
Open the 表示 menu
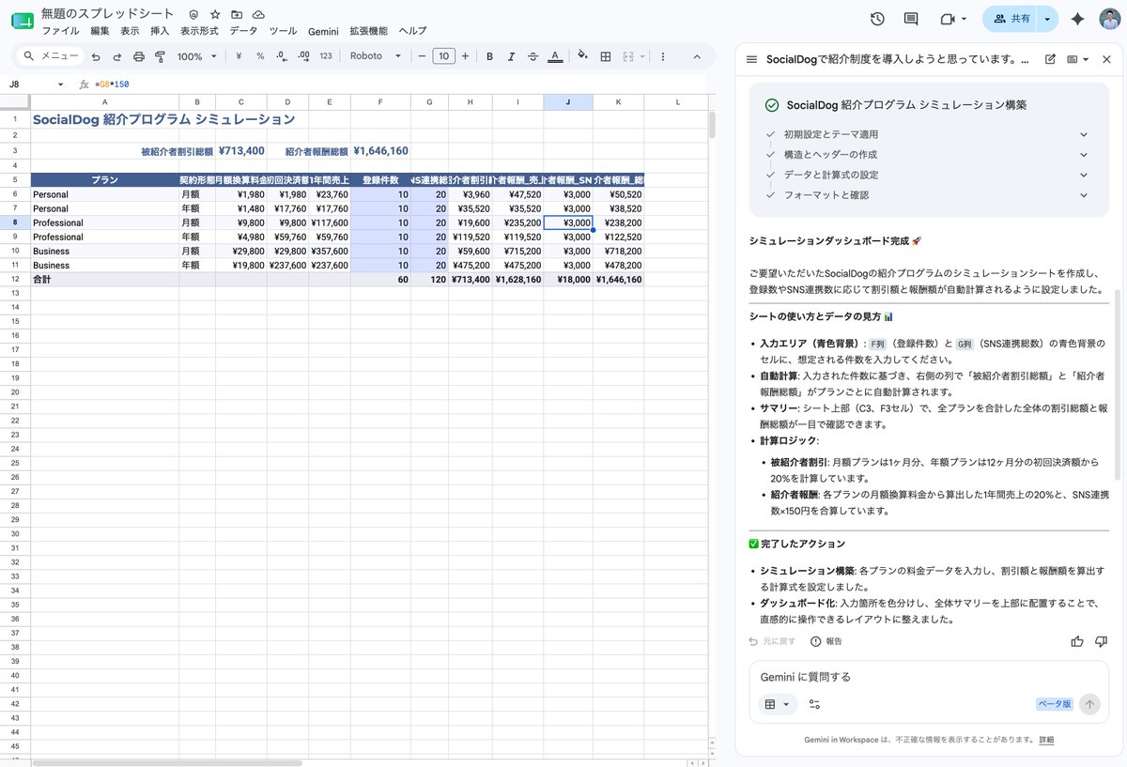[130, 31]
